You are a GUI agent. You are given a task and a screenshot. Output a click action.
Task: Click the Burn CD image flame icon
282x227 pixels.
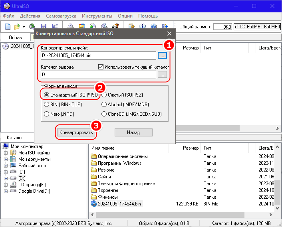(115, 26)
